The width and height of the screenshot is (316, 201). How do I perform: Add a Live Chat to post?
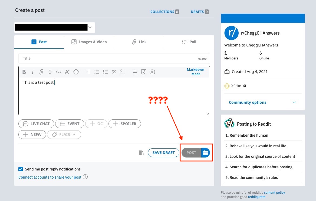point(36,124)
